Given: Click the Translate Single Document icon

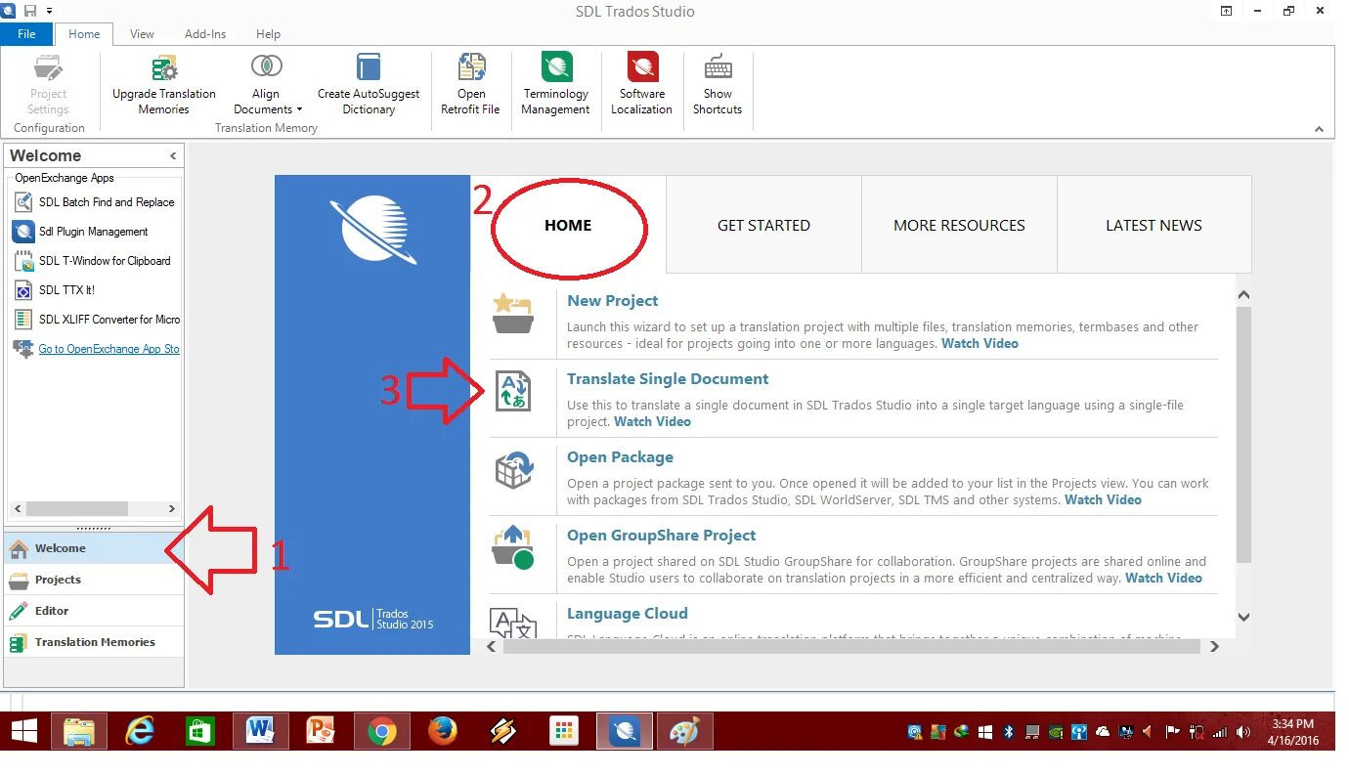Looking at the screenshot, I should point(513,392).
